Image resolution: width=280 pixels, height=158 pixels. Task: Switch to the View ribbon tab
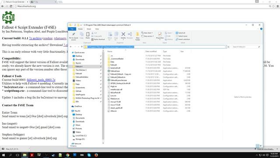pyautogui.click(x=97, y=29)
